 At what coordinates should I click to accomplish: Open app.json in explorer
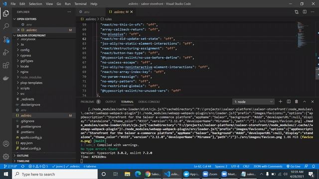coord(26,143)
